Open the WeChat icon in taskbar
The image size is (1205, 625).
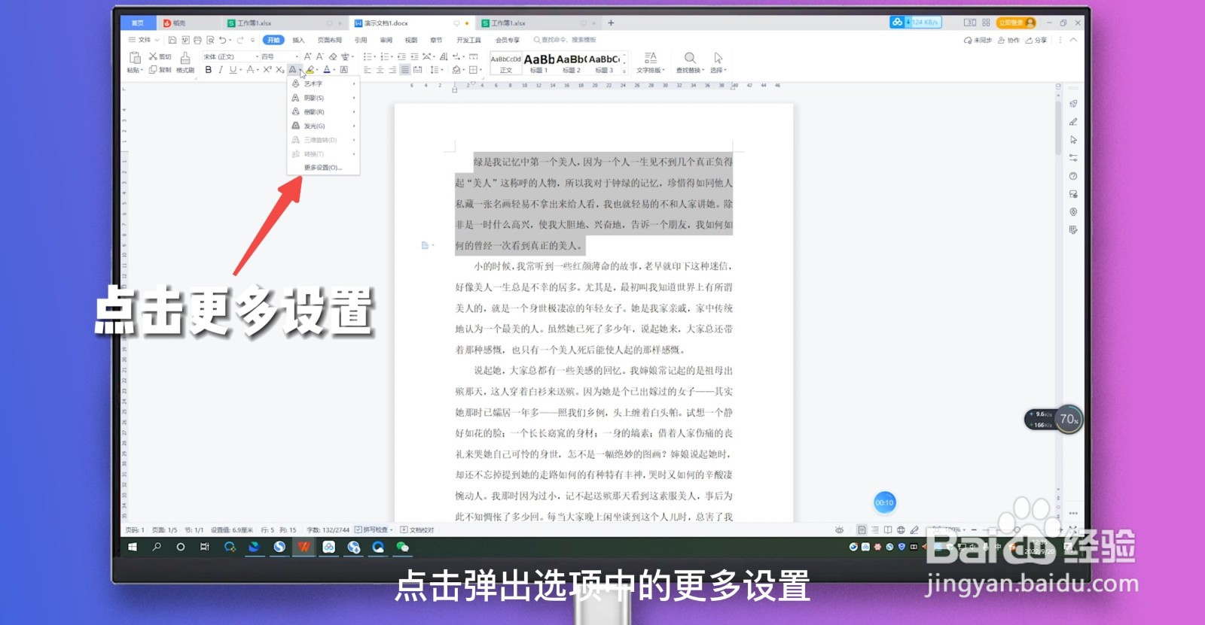pos(402,547)
